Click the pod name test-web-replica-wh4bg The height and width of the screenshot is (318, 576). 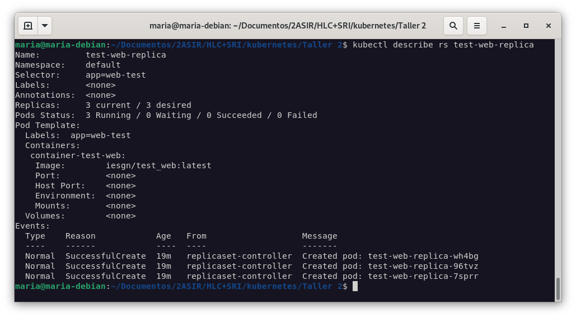(x=423, y=256)
